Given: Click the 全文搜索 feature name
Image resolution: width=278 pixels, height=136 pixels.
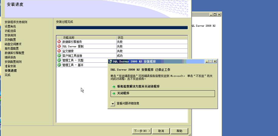Looking at the screenshot, I should click(68, 51).
